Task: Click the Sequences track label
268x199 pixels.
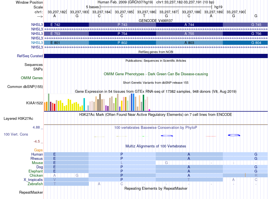Action: (34, 65)
